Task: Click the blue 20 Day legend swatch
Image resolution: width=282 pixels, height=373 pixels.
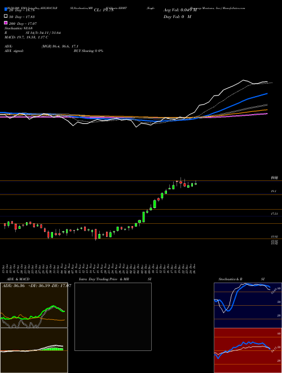Action: [x=6, y=10]
